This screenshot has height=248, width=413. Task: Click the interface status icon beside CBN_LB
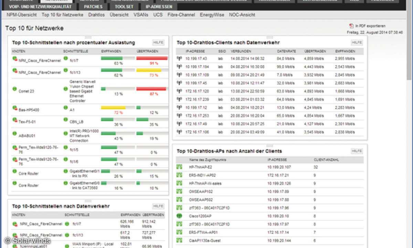click(65, 120)
